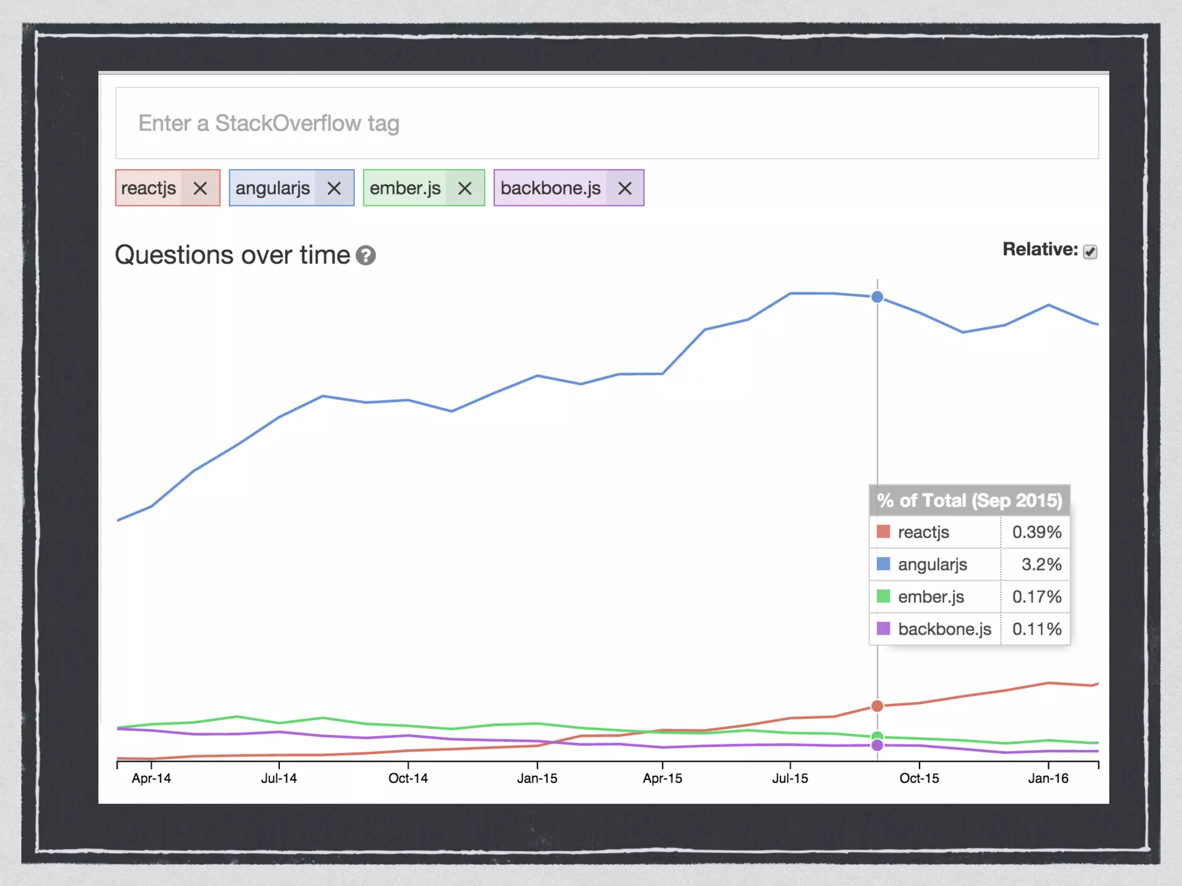Click the green ember.js swatch in tooltip
This screenshot has width=1182, height=886.
click(x=884, y=596)
